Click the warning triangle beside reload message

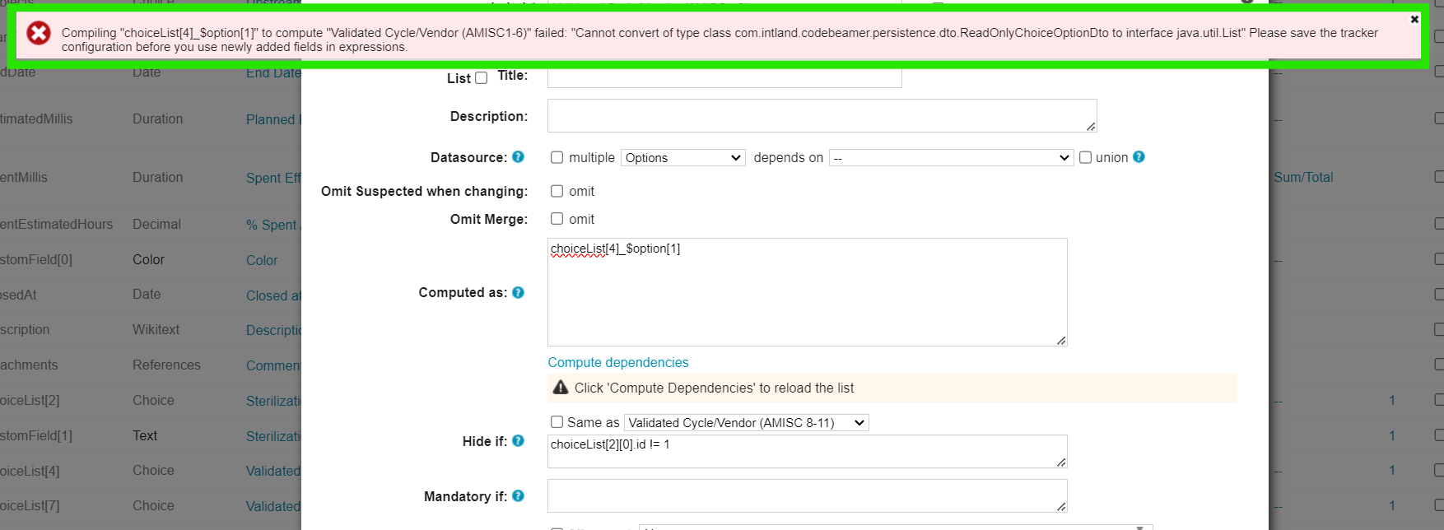(x=561, y=388)
